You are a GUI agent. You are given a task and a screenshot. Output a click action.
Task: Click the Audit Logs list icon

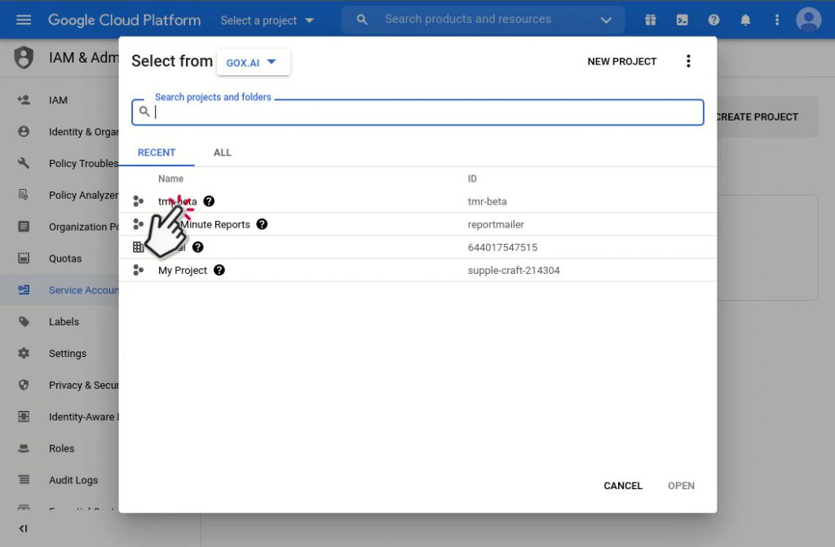(x=24, y=480)
